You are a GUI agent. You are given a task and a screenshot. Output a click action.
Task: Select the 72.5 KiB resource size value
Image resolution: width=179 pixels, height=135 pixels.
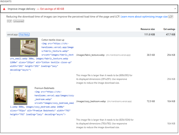[151, 101]
